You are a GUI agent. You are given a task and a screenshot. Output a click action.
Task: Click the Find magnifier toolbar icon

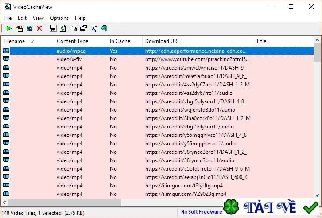pos(94,28)
